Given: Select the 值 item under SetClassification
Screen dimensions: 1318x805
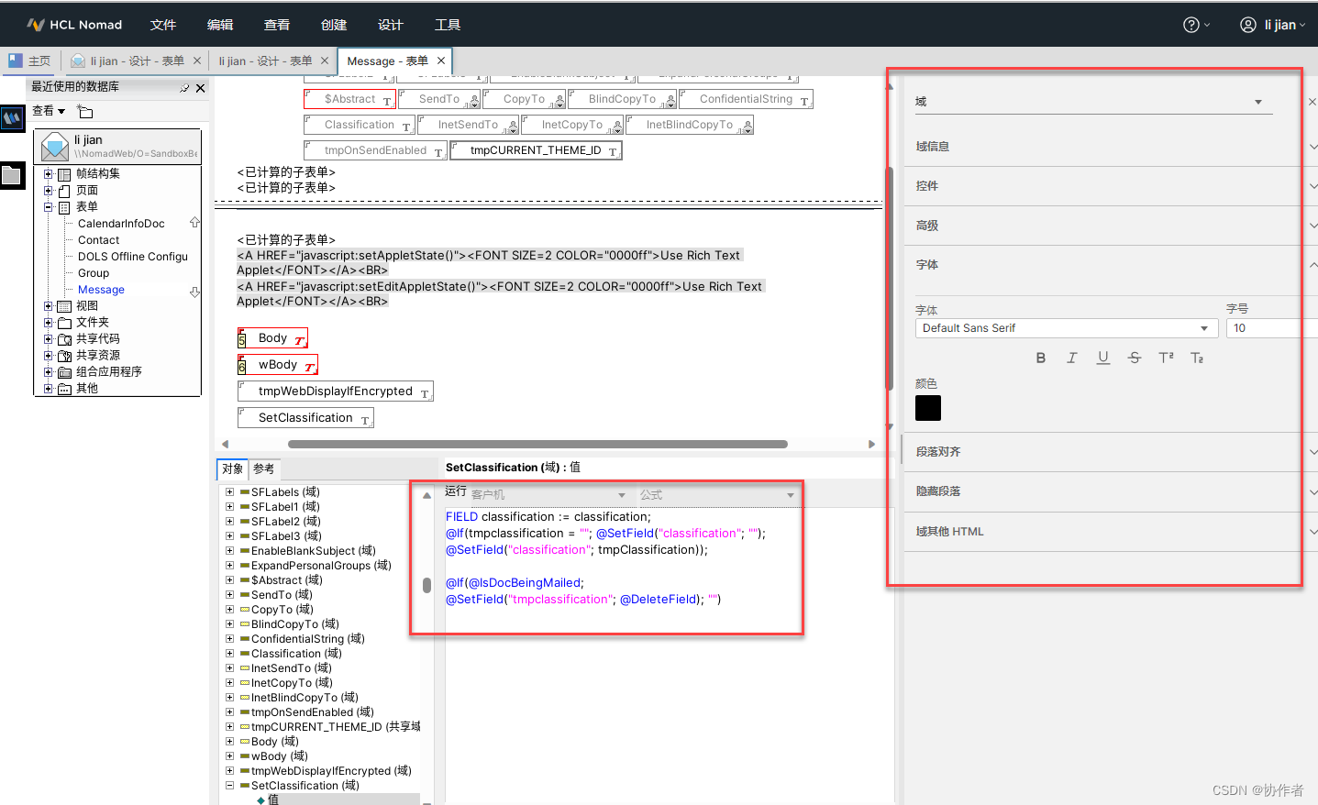Looking at the screenshot, I should [x=272, y=799].
